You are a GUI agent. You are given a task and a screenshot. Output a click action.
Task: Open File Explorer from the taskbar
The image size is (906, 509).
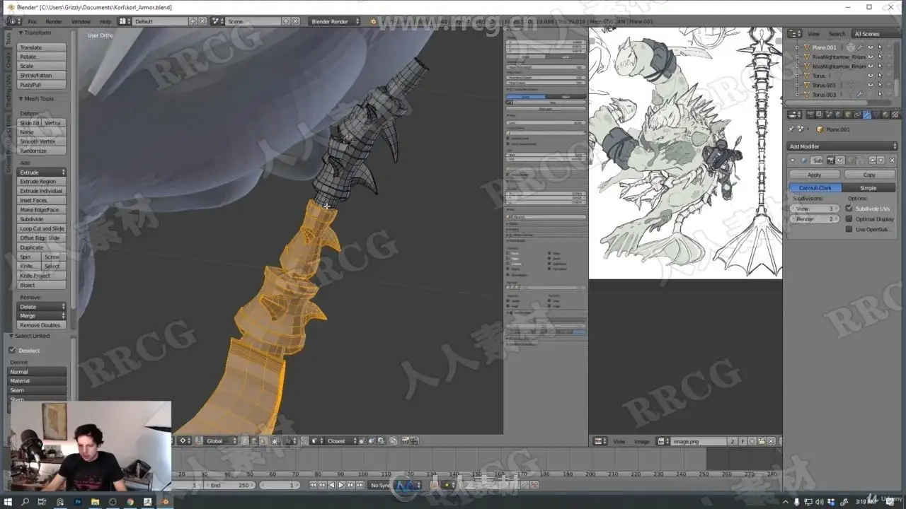95,502
